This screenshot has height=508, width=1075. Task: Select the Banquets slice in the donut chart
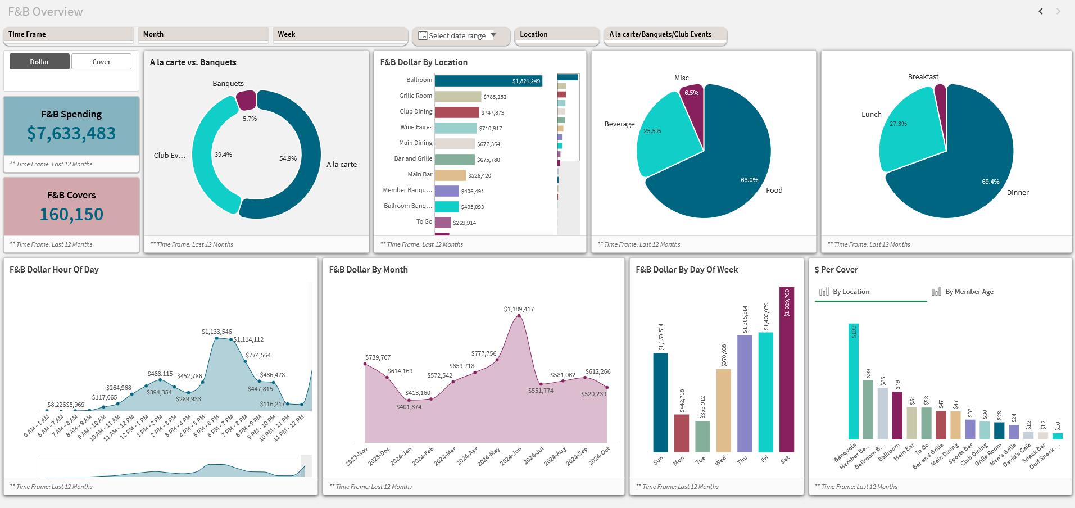tap(246, 99)
